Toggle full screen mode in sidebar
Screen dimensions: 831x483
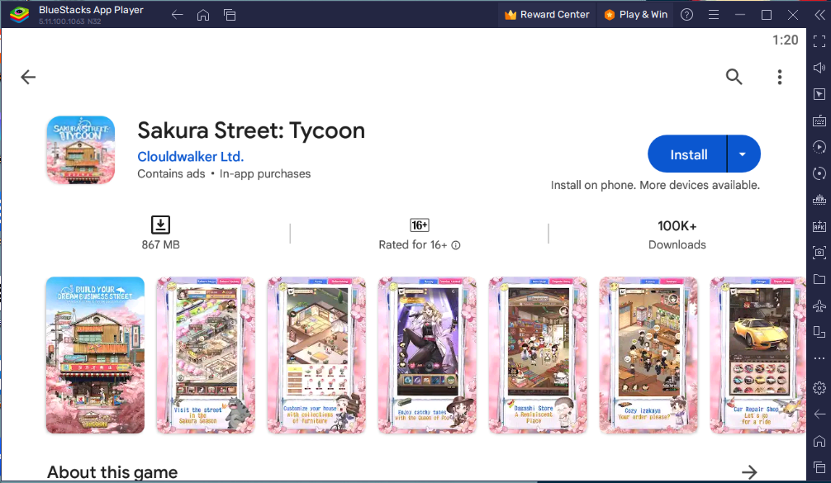(x=819, y=41)
